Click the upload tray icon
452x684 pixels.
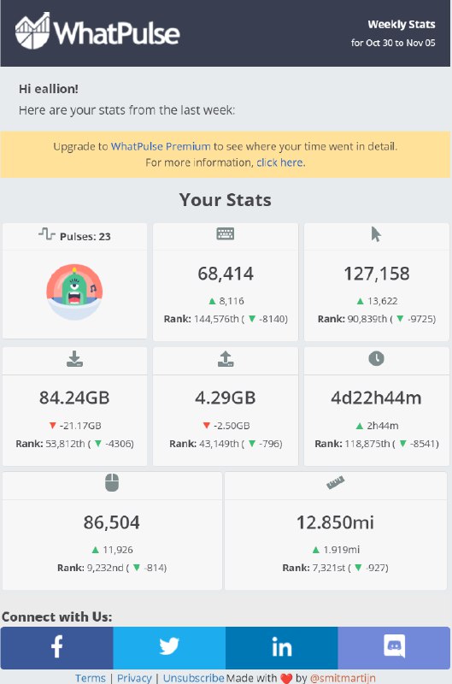click(226, 358)
